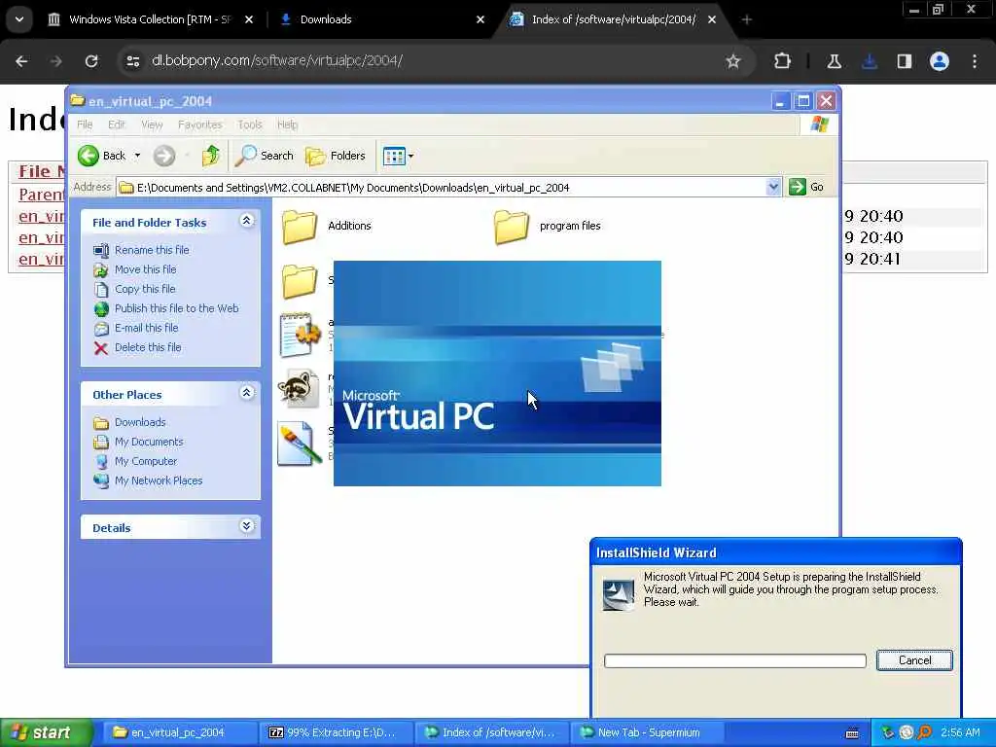This screenshot has width=996, height=747.
Task: Cancel the InstallShield Wizard
Action: point(914,660)
